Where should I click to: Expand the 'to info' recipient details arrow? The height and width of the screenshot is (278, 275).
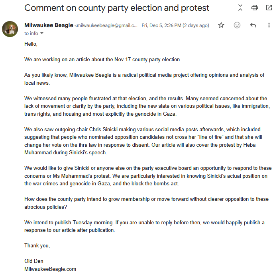pos(42,33)
